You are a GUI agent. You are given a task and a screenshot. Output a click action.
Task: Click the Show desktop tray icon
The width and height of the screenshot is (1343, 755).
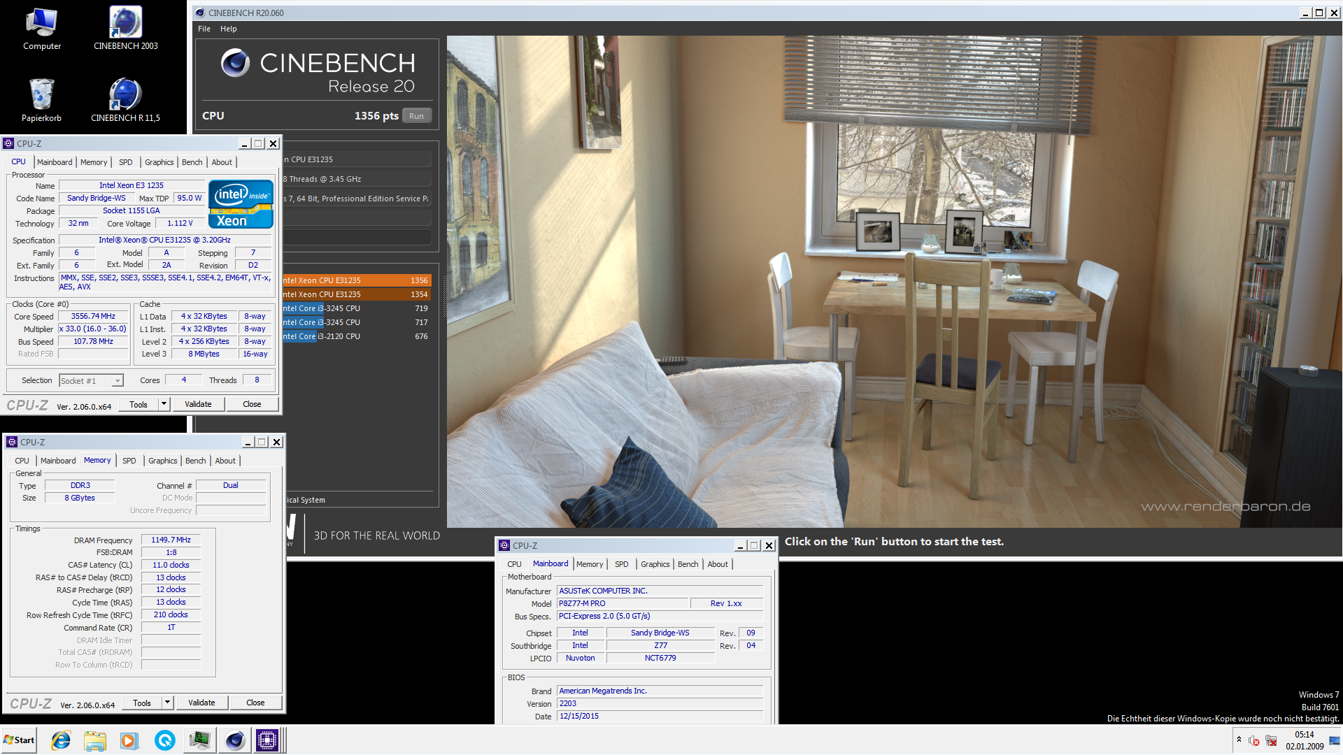1335,740
